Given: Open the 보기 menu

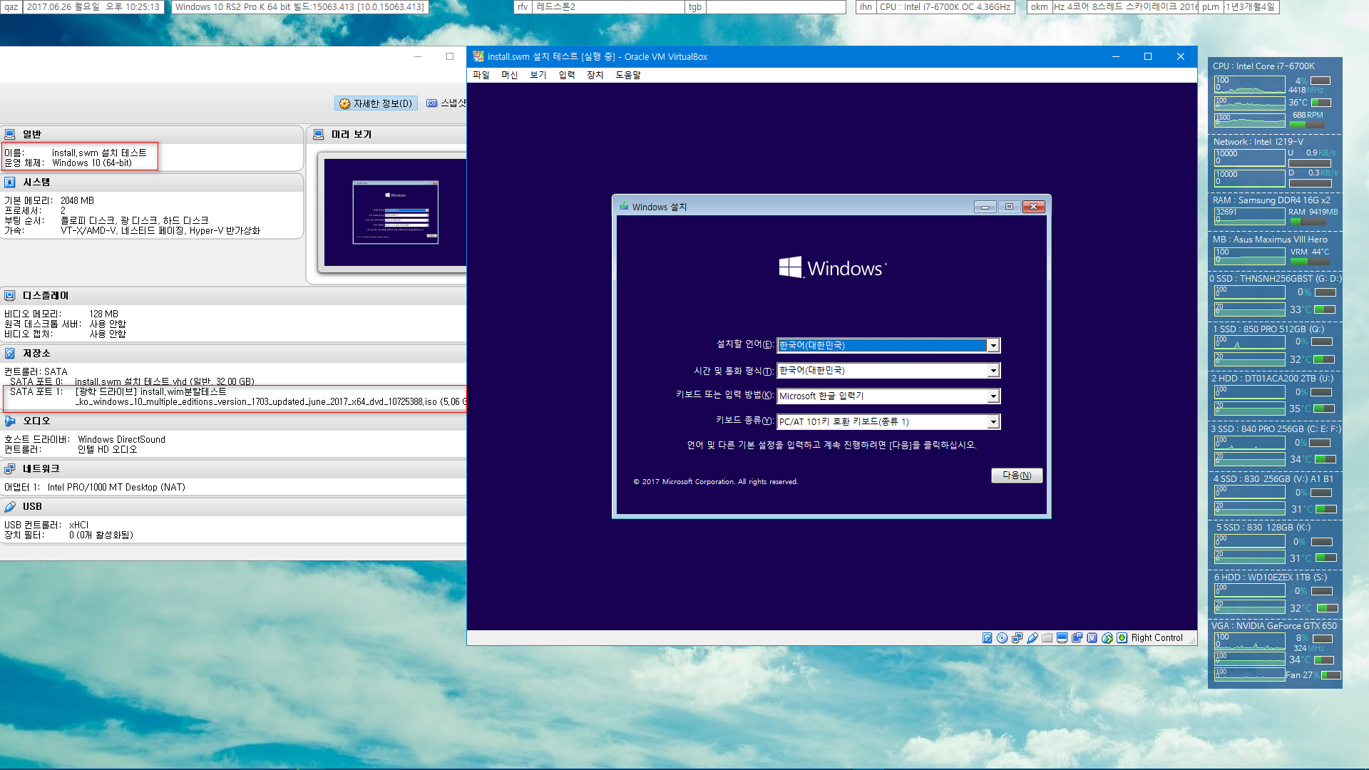Looking at the screenshot, I should pos(538,75).
